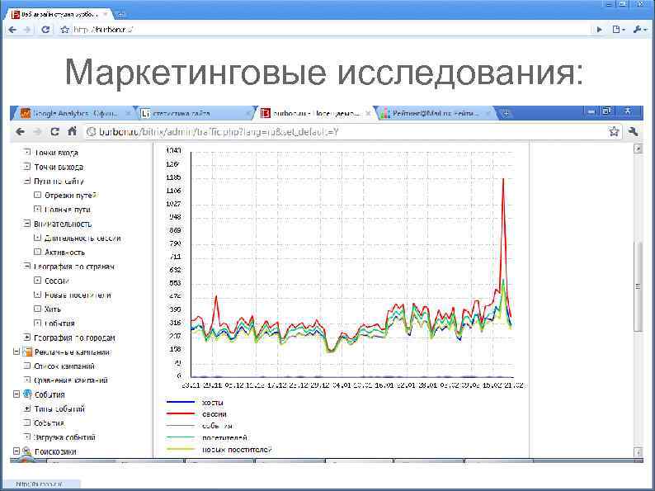Collapse the События section
The image size is (655, 491).
point(16,394)
